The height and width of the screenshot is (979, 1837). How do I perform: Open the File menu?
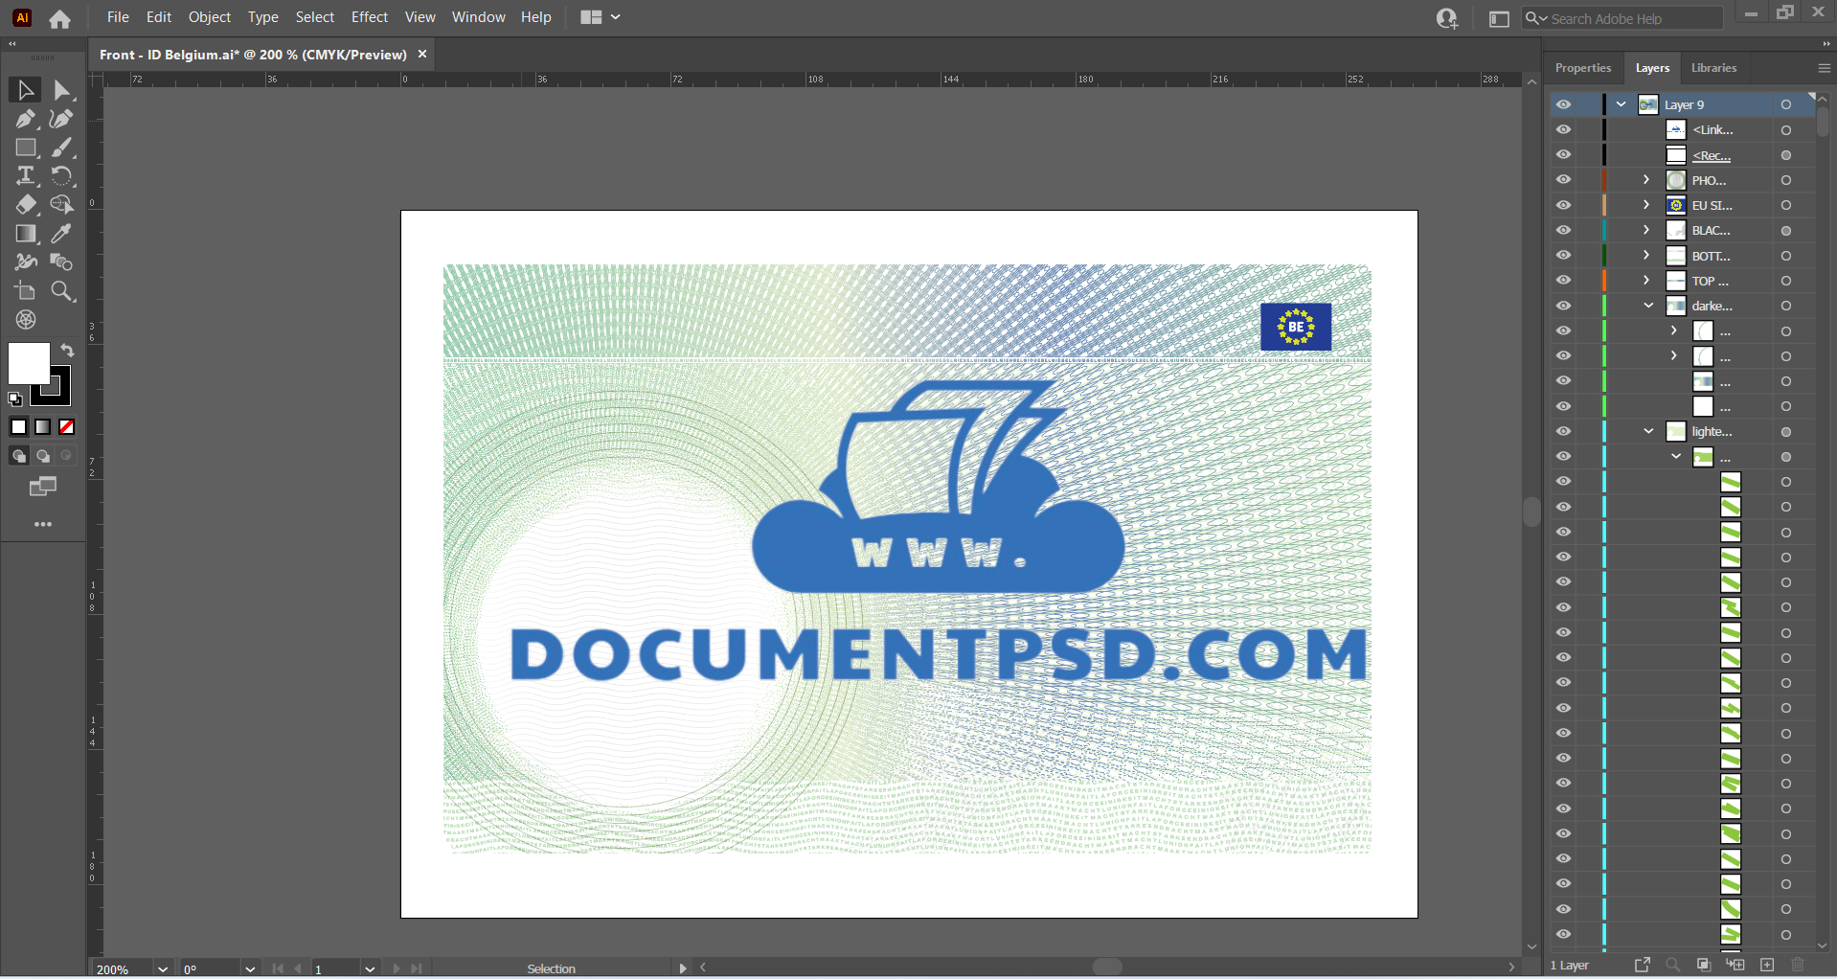click(x=118, y=17)
